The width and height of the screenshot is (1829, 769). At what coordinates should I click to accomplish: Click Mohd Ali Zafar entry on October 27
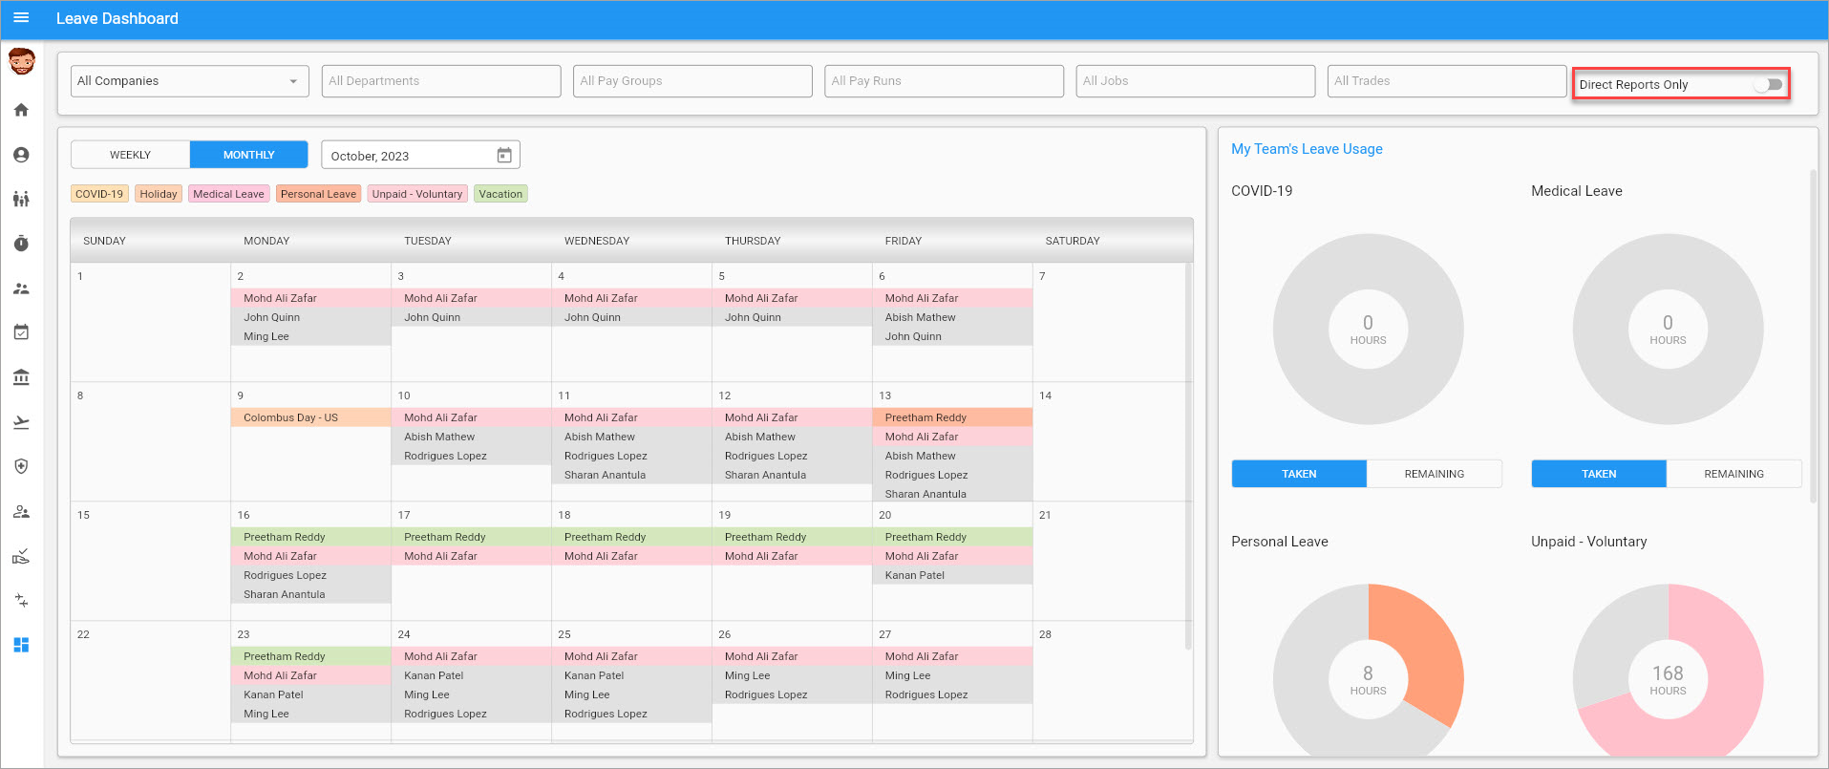[952, 656]
